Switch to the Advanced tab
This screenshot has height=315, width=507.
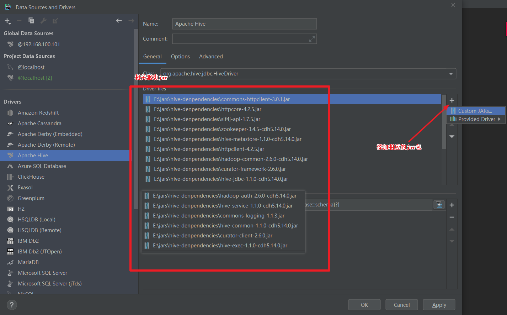click(x=211, y=57)
